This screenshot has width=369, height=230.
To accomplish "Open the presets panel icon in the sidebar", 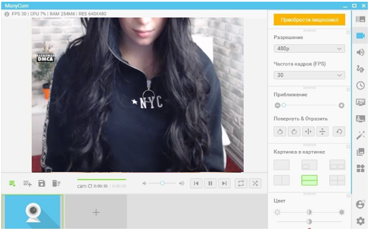I will pyautogui.click(x=360, y=19).
